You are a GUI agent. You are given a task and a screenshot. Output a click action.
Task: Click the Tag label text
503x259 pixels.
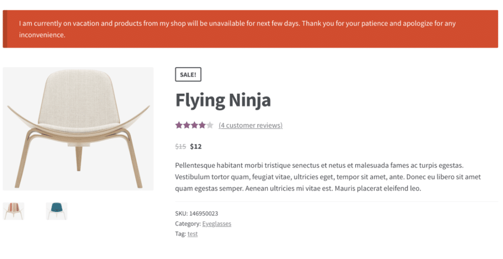[180, 234]
